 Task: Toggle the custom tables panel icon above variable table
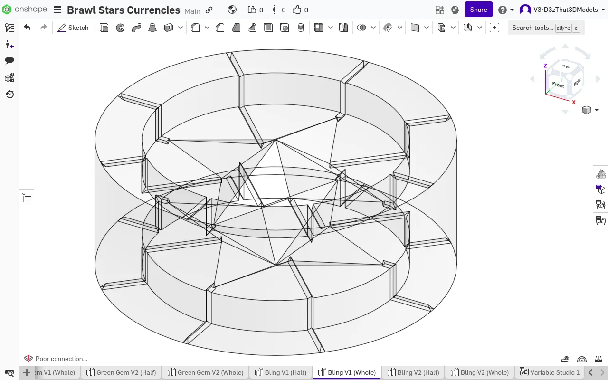point(601,205)
